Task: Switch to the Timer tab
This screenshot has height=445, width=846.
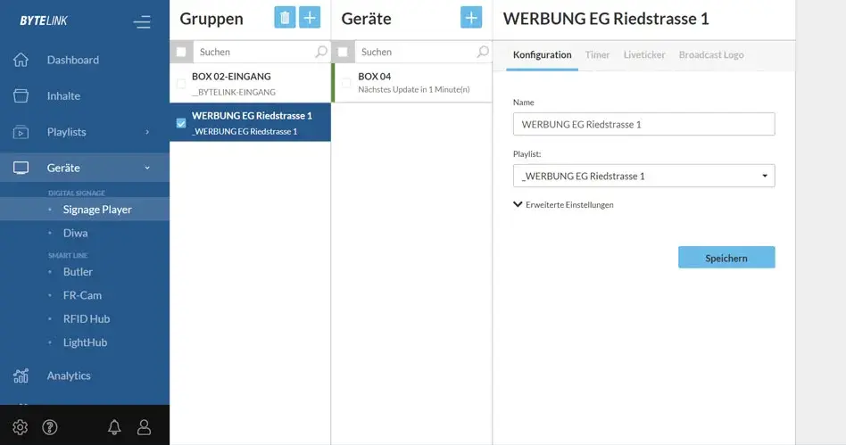Action: point(597,55)
